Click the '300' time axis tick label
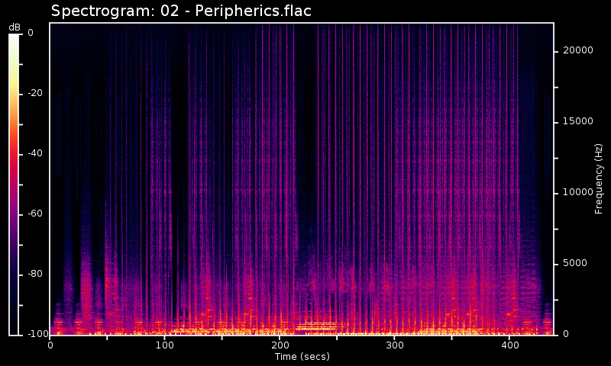This screenshot has width=611, height=366. click(394, 345)
